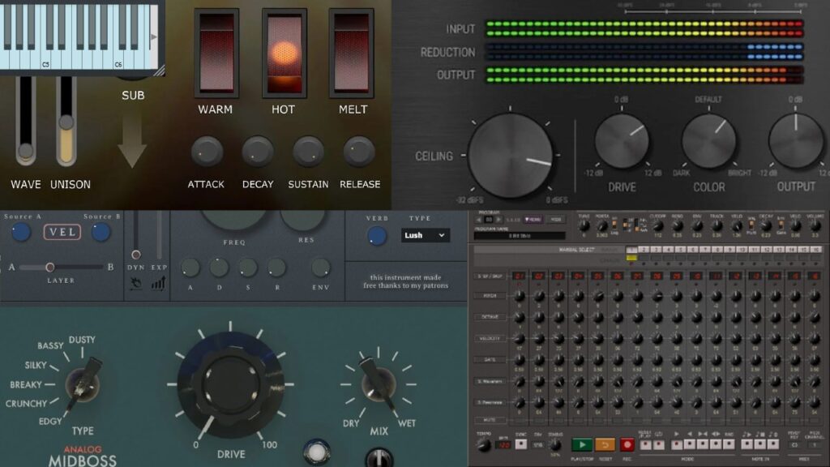Select step tab 16 in MANUAL SELECT row
Image resolution: width=830 pixels, height=467 pixels.
point(816,249)
